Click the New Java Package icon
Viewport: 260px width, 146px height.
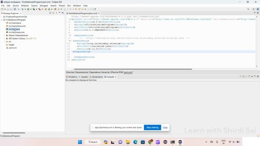click(46, 9)
